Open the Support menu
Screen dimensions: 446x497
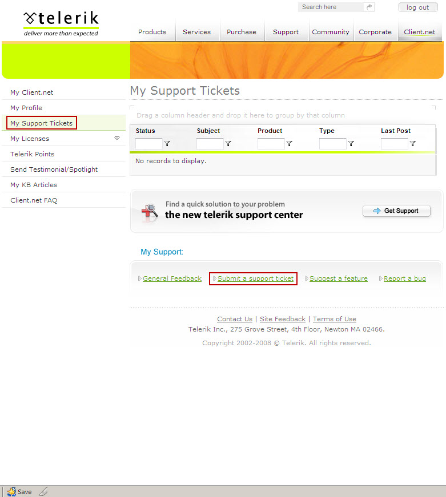pyautogui.click(x=286, y=32)
